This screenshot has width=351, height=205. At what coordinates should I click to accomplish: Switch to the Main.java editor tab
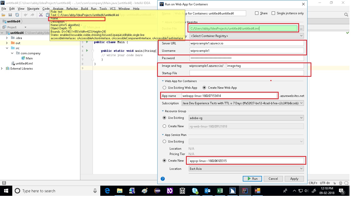93,27
